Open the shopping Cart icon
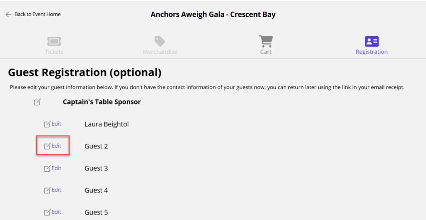 pos(266,41)
